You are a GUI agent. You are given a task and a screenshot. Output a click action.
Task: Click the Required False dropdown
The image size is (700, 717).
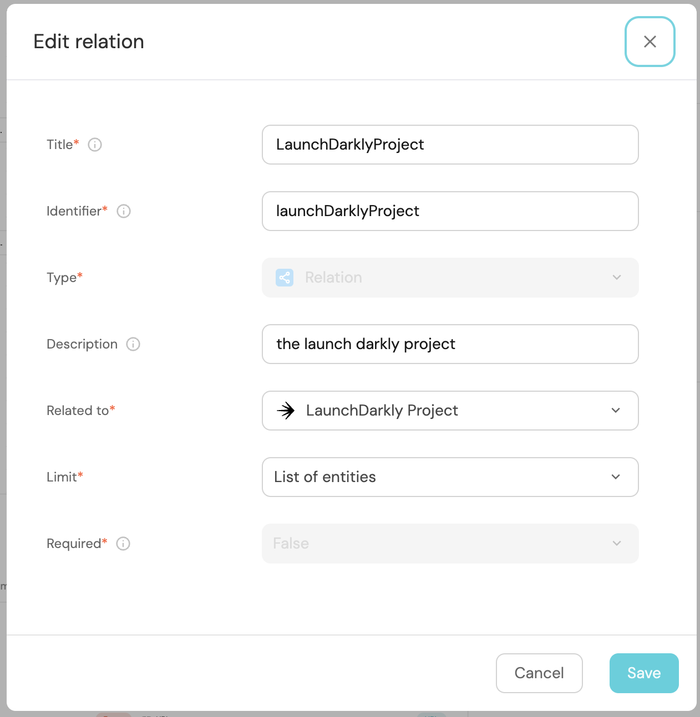pos(450,544)
